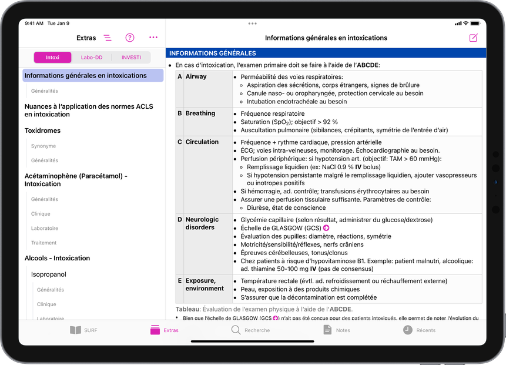This screenshot has width=506, height=365.
Task: Open the outline list icon beside Extras
Action: [108, 38]
